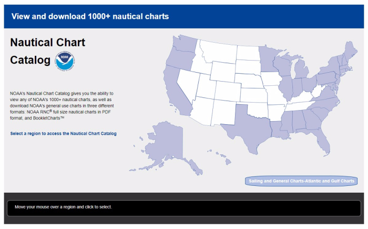Select the Mississippi region on map

(287, 122)
